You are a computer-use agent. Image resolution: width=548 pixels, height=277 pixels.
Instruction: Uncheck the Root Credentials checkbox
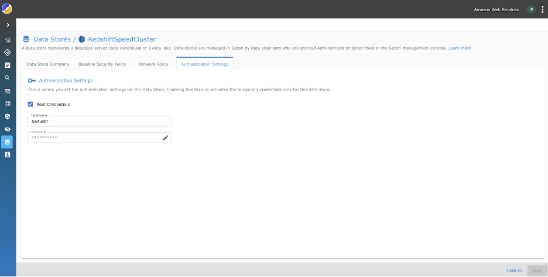[x=30, y=104]
